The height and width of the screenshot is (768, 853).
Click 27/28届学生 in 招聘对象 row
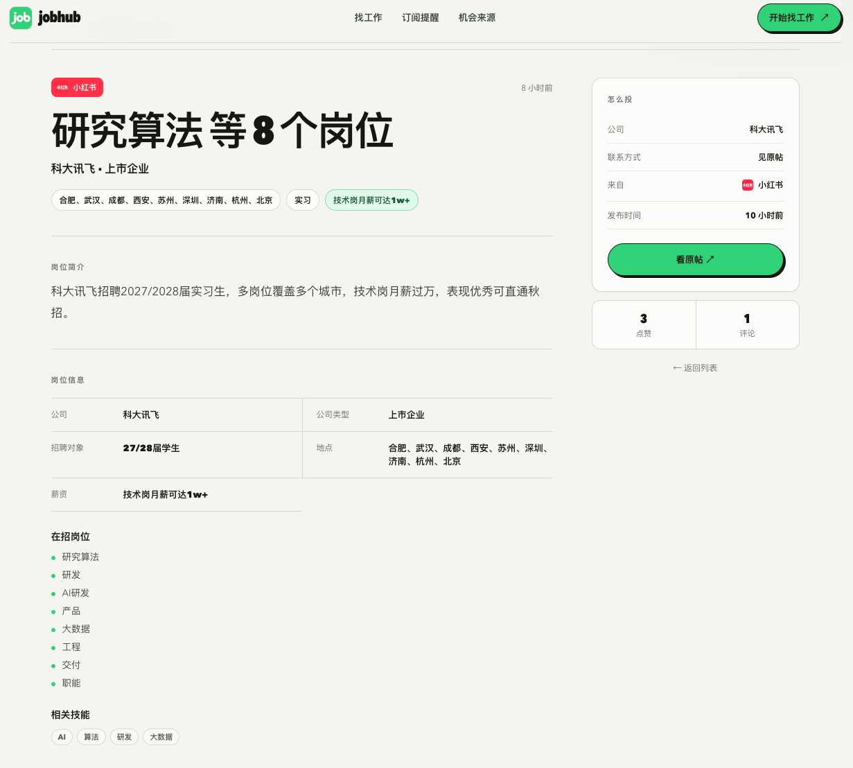pos(151,448)
